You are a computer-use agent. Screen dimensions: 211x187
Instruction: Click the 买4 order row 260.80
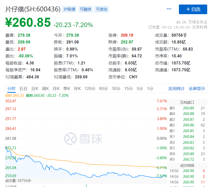point(187,154)
